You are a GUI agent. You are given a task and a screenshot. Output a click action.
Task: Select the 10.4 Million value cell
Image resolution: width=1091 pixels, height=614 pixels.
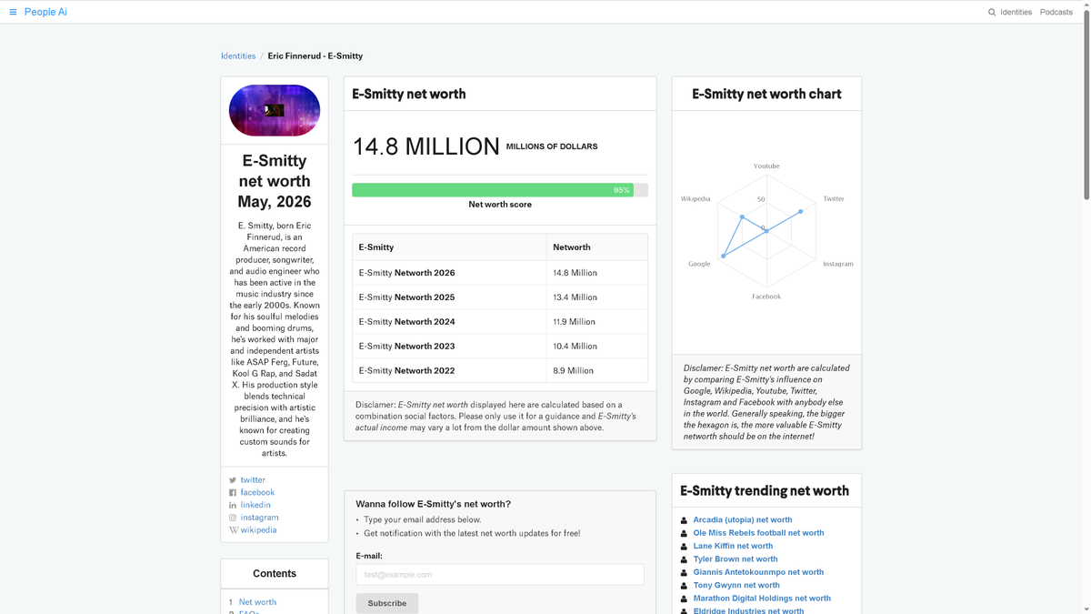(575, 347)
